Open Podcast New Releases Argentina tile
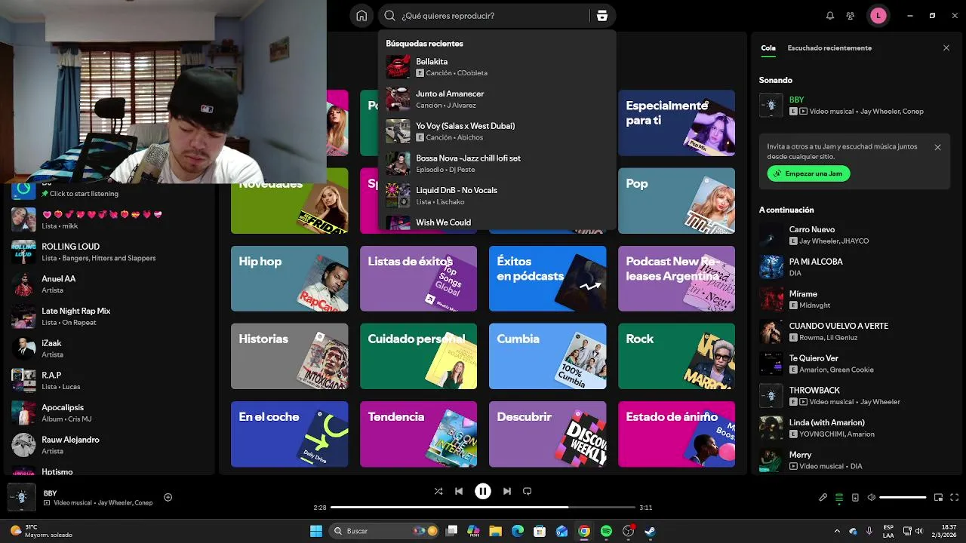966x543 pixels. 676,278
